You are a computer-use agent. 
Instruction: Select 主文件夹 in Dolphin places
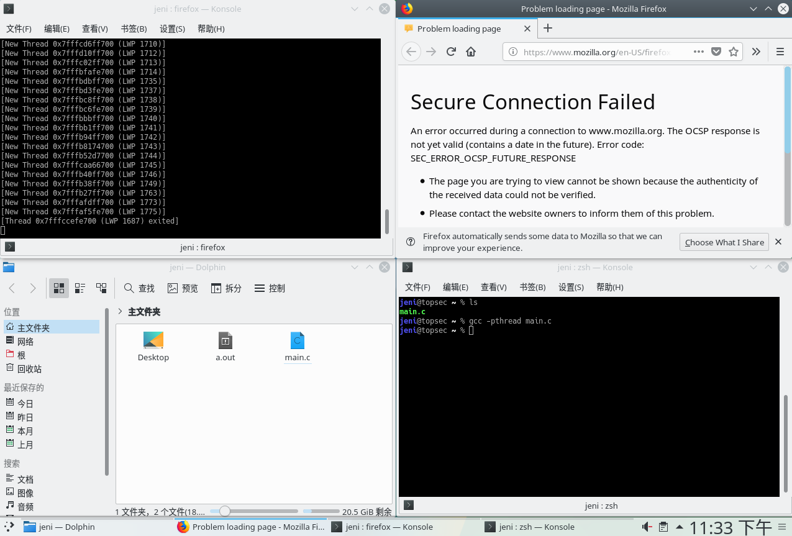[52, 327]
